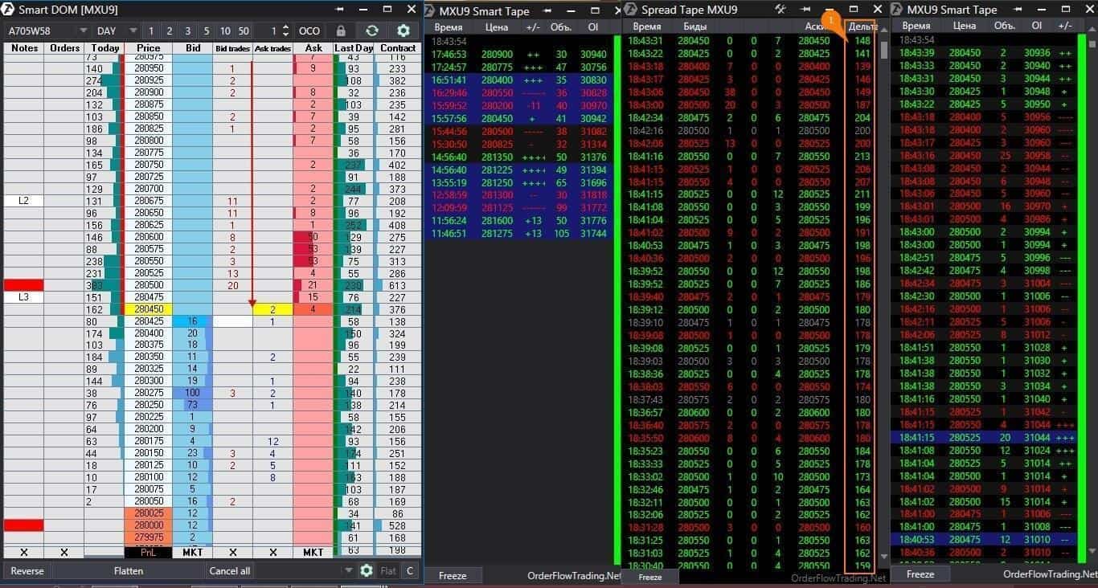Open Smart DOM settings gear at top right
The image size is (1098, 588).
click(404, 31)
